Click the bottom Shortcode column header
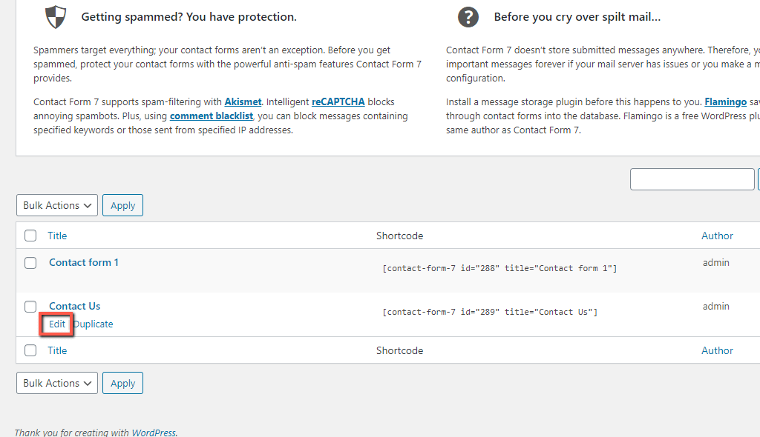The height and width of the screenshot is (437, 760). click(x=399, y=350)
